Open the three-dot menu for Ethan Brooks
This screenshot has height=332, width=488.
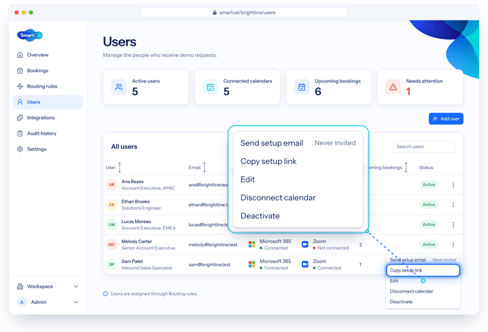click(453, 205)
